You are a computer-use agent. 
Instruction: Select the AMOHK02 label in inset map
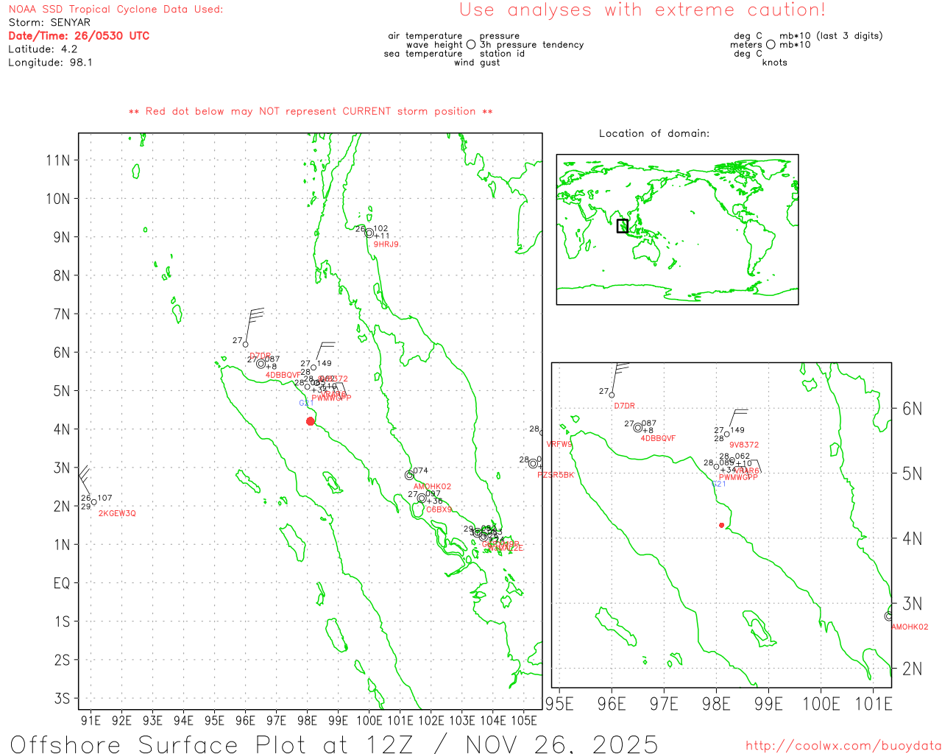click(x=910, y=627)
